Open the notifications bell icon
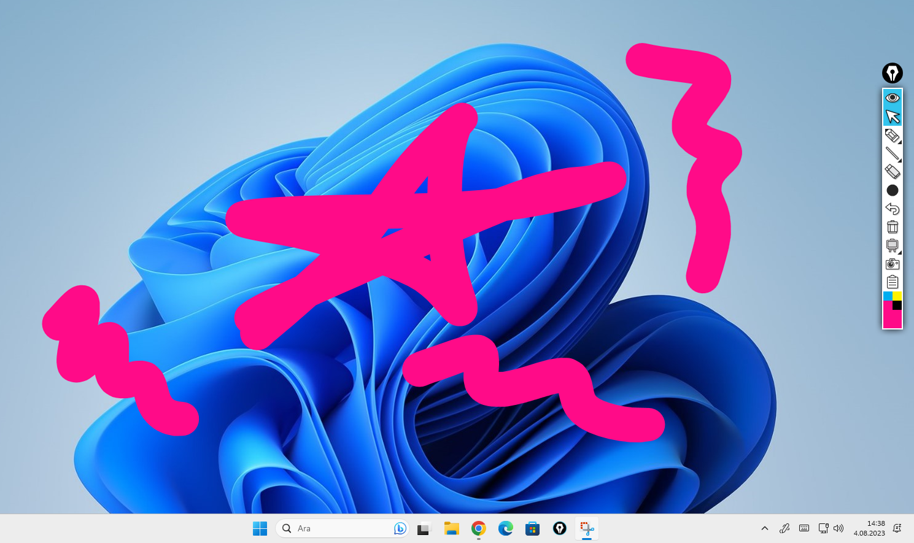The image size is (914, 543). (x=897, y=528)
